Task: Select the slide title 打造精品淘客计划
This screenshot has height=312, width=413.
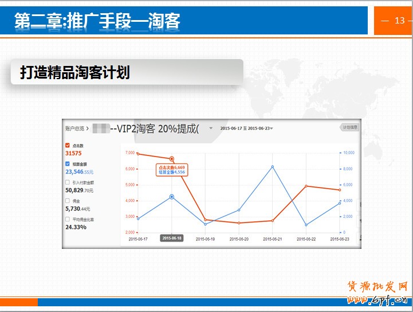Action: [x=75, y=73]
